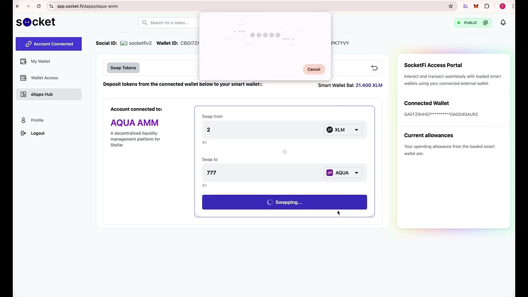Click the Wallet ID label
This screenshot has width=528, height=297.
point(167,43)
